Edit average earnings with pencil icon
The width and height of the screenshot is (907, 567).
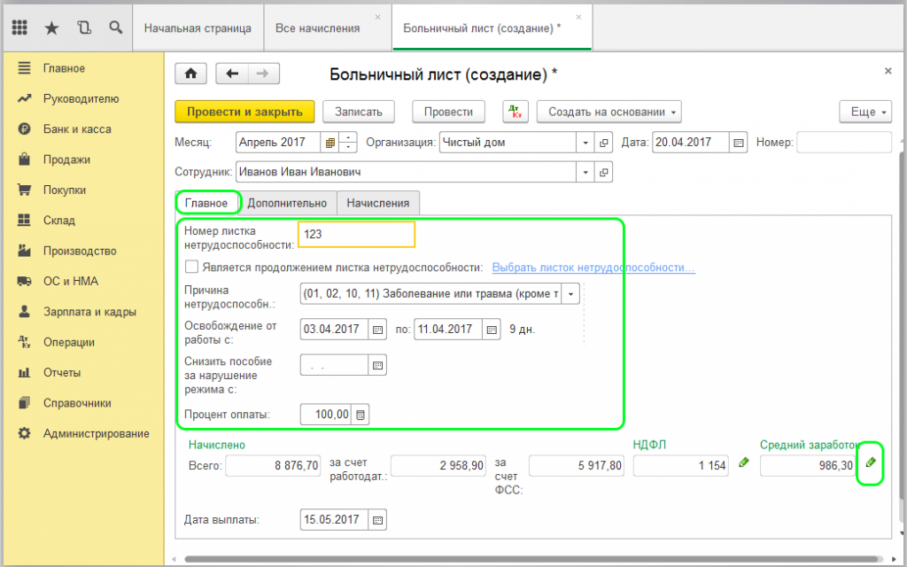click(x=871, y=462)
